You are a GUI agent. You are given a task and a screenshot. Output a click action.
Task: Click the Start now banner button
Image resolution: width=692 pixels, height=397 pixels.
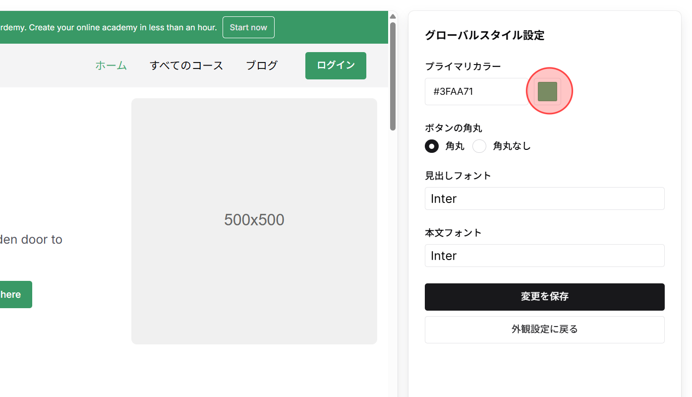pos(248,27)
